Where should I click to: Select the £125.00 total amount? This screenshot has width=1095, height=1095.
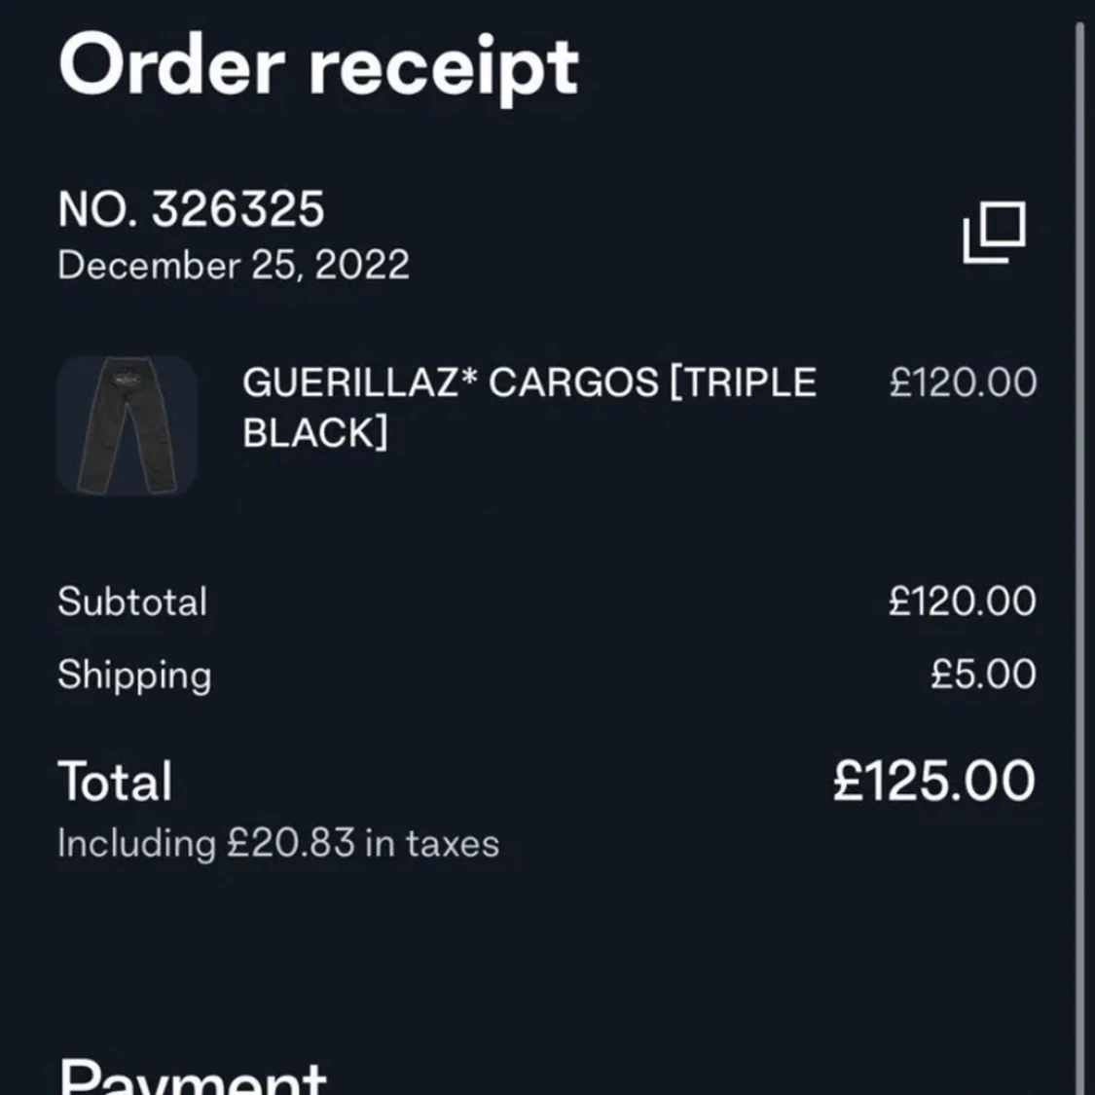click(x=933, y=782)
